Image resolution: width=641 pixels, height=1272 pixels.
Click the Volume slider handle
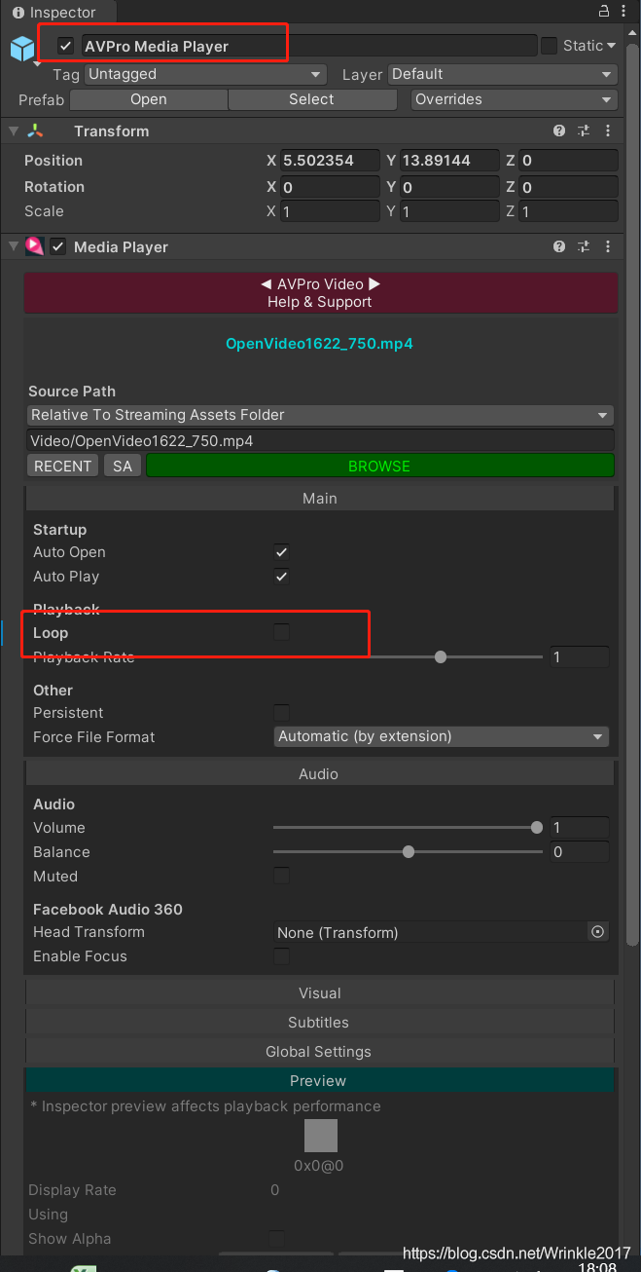[x=537, y=828]
